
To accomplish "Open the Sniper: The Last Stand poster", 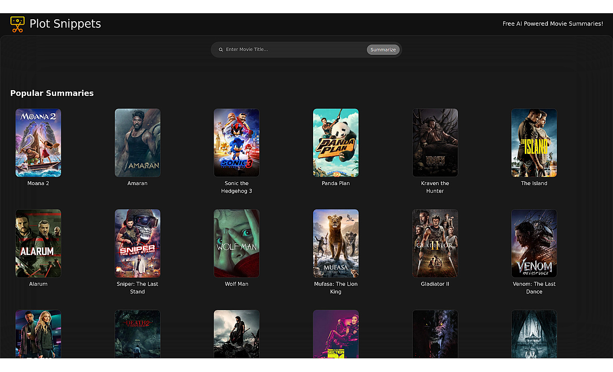I will tap(138, 244).
